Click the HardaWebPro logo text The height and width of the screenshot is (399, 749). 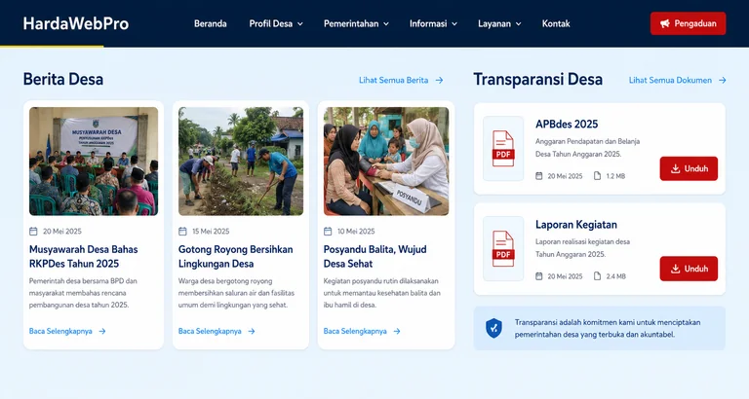pyautogui.click(x=75, y=23)
